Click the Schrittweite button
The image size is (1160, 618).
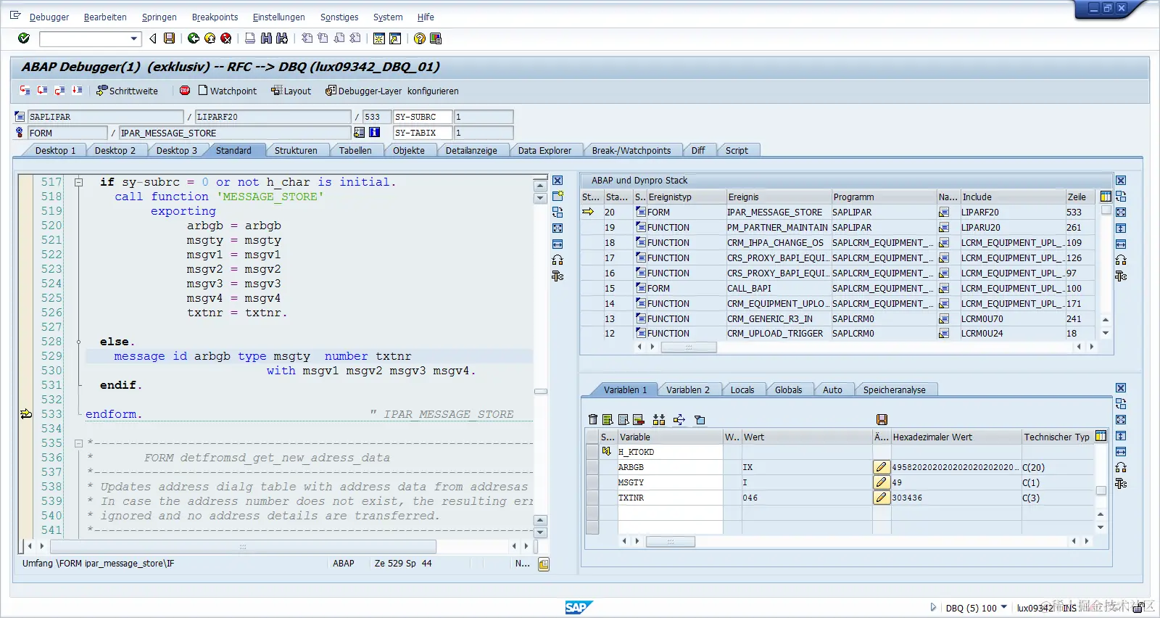128,91
